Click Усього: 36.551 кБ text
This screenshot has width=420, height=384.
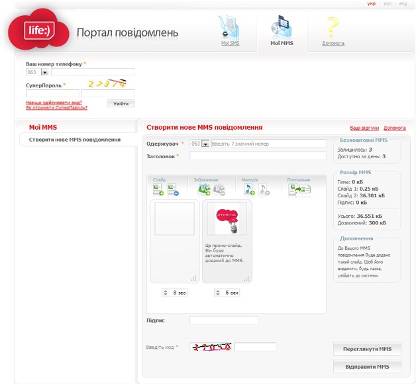[x=360, y=216]
